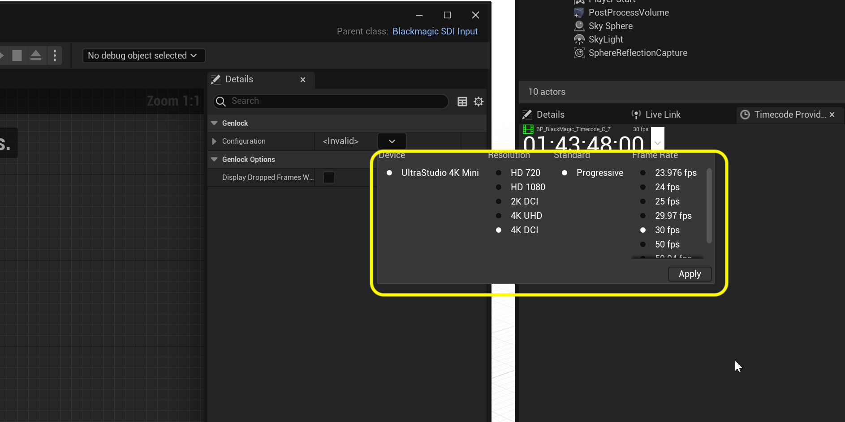Select Sky Sphere in the outliner
The image size is (845, 422).
point(610,26)
